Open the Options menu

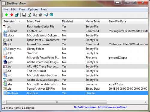point(33,9)
